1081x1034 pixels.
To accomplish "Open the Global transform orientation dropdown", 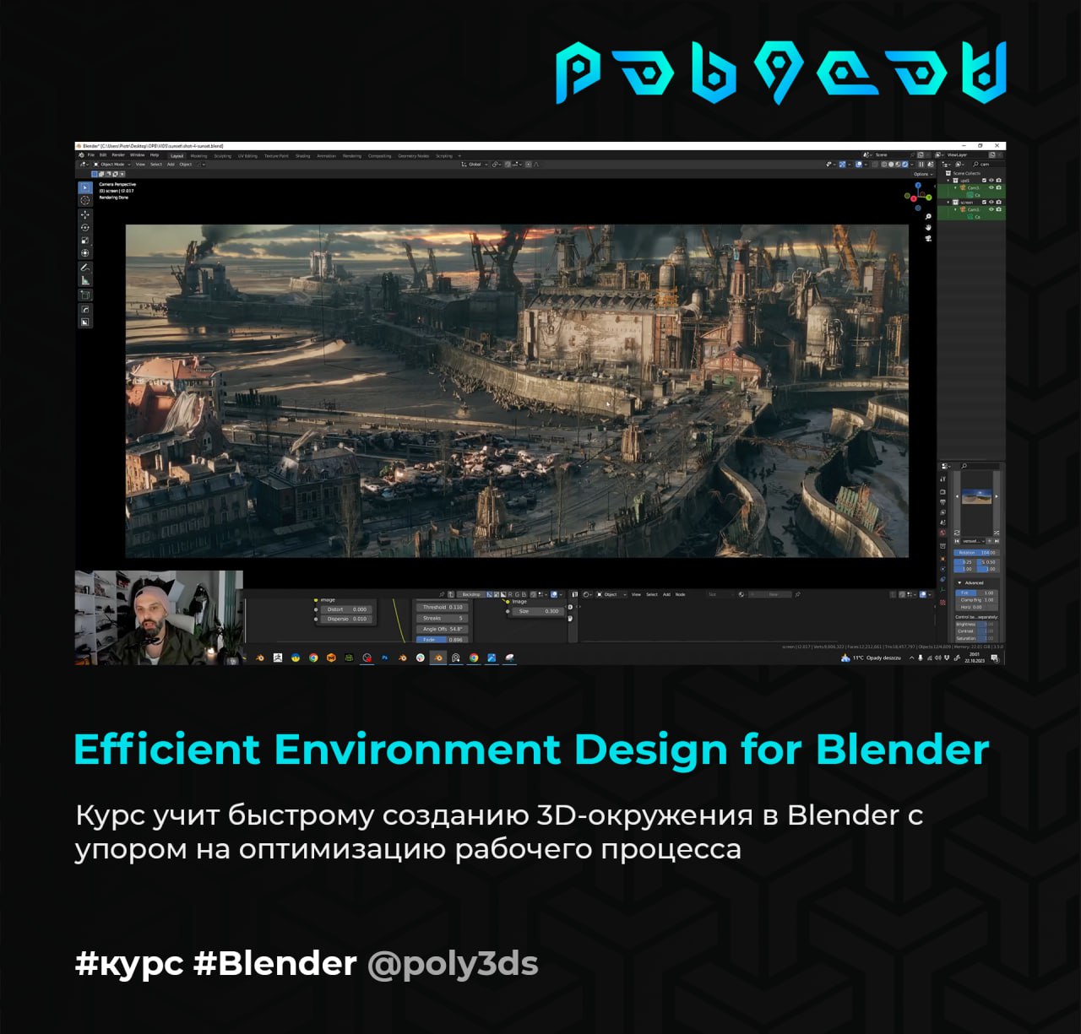I will (x=475, y=165).
